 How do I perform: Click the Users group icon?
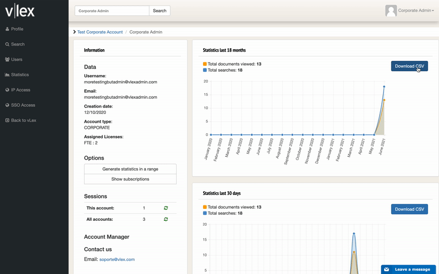(x=7, y=59)
